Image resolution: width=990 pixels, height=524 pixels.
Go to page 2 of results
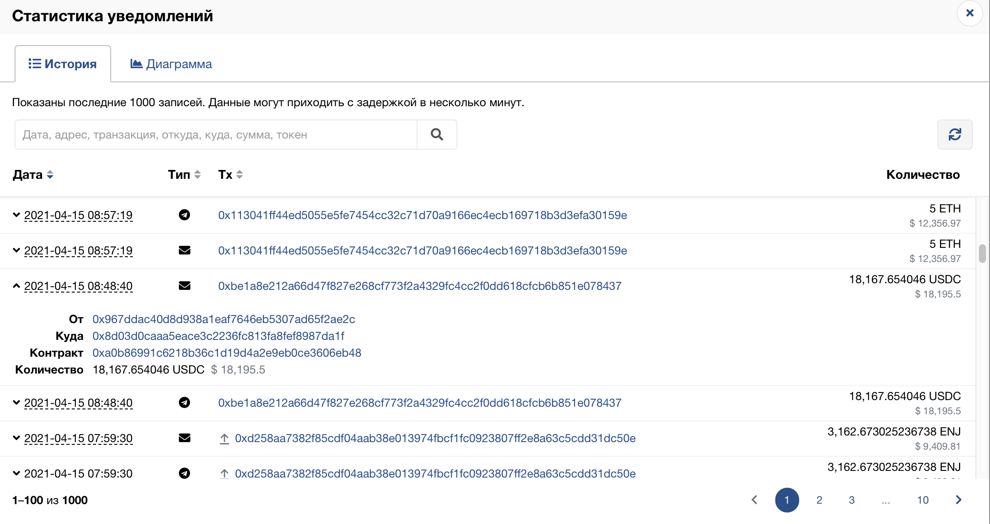pyautogui.click(x=819, y=500)
